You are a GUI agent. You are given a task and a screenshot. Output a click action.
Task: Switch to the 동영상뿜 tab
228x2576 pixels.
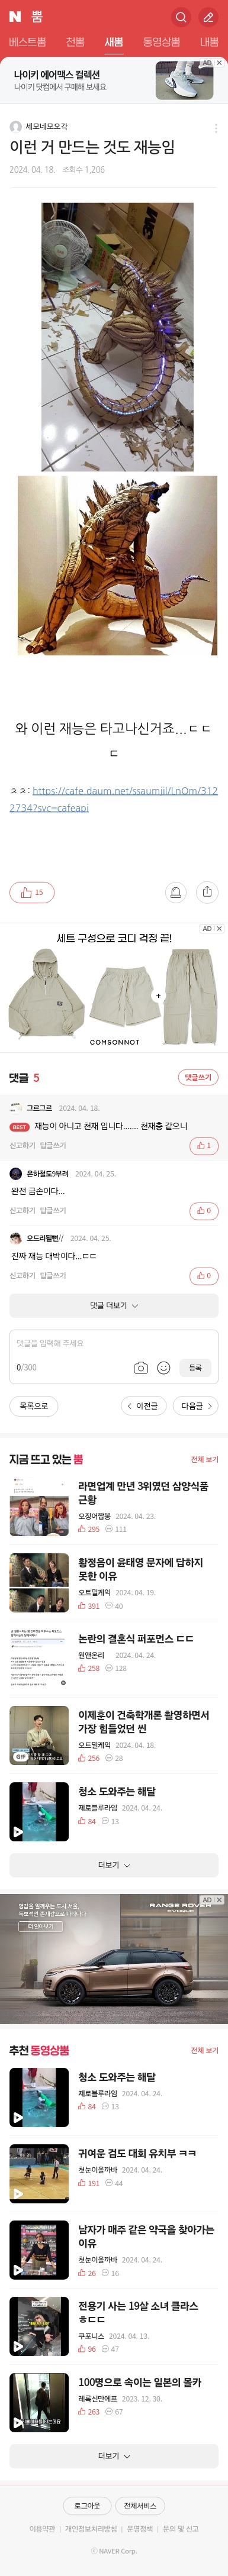[x=161, y=42]
